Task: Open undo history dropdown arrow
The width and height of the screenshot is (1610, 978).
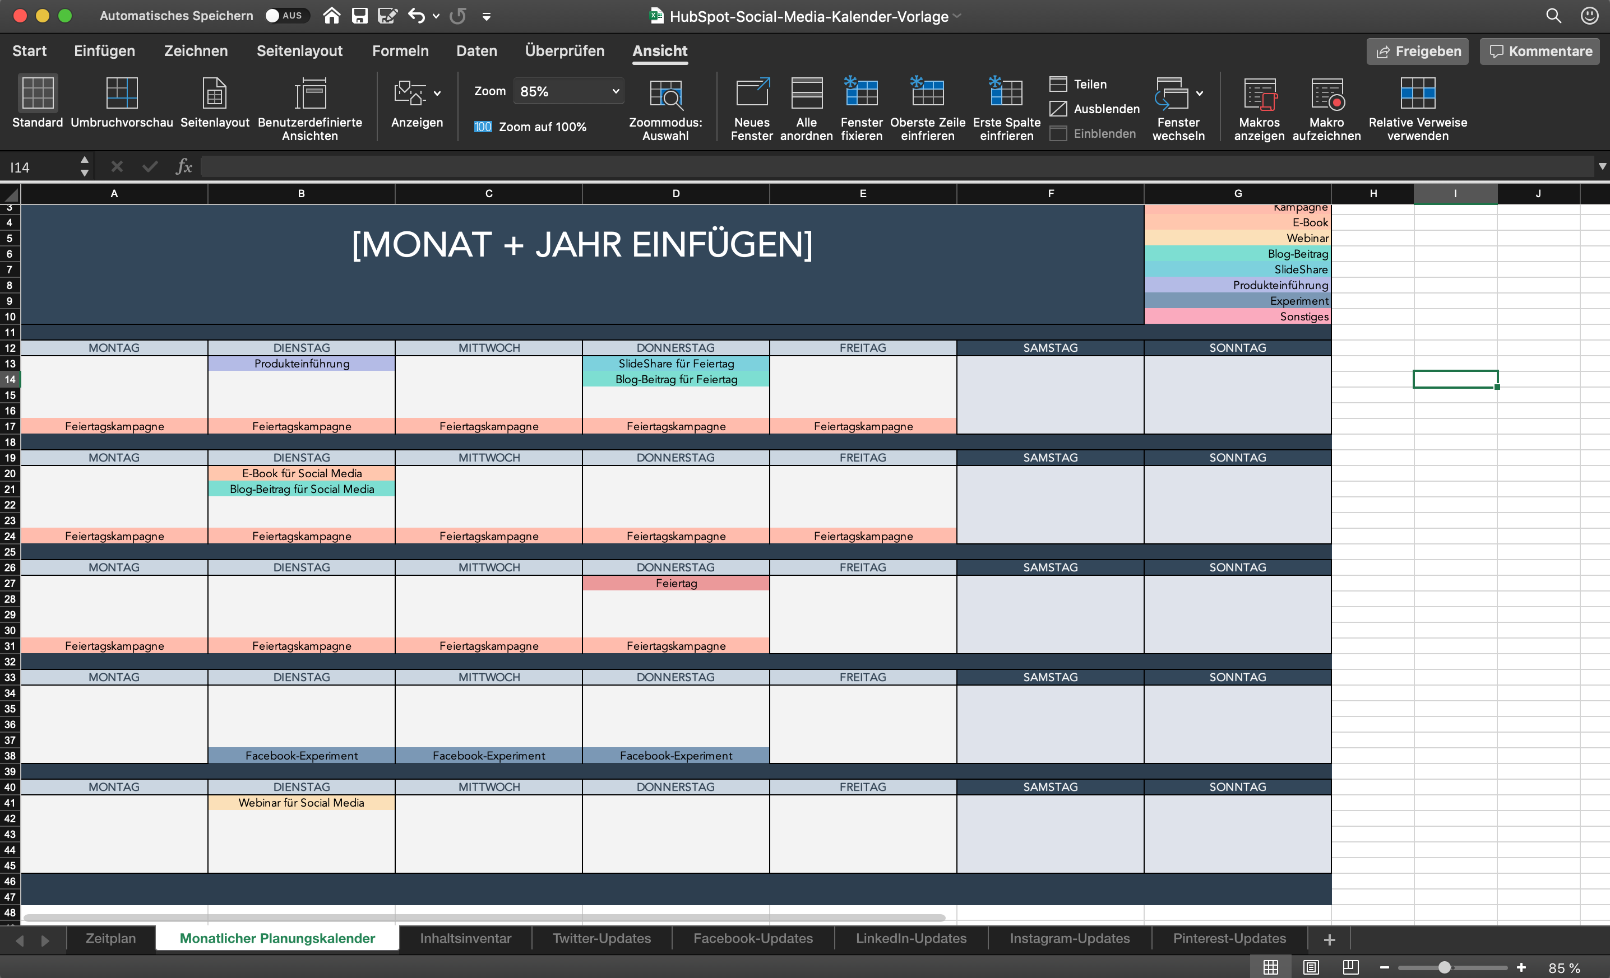Action: [436, 16]
